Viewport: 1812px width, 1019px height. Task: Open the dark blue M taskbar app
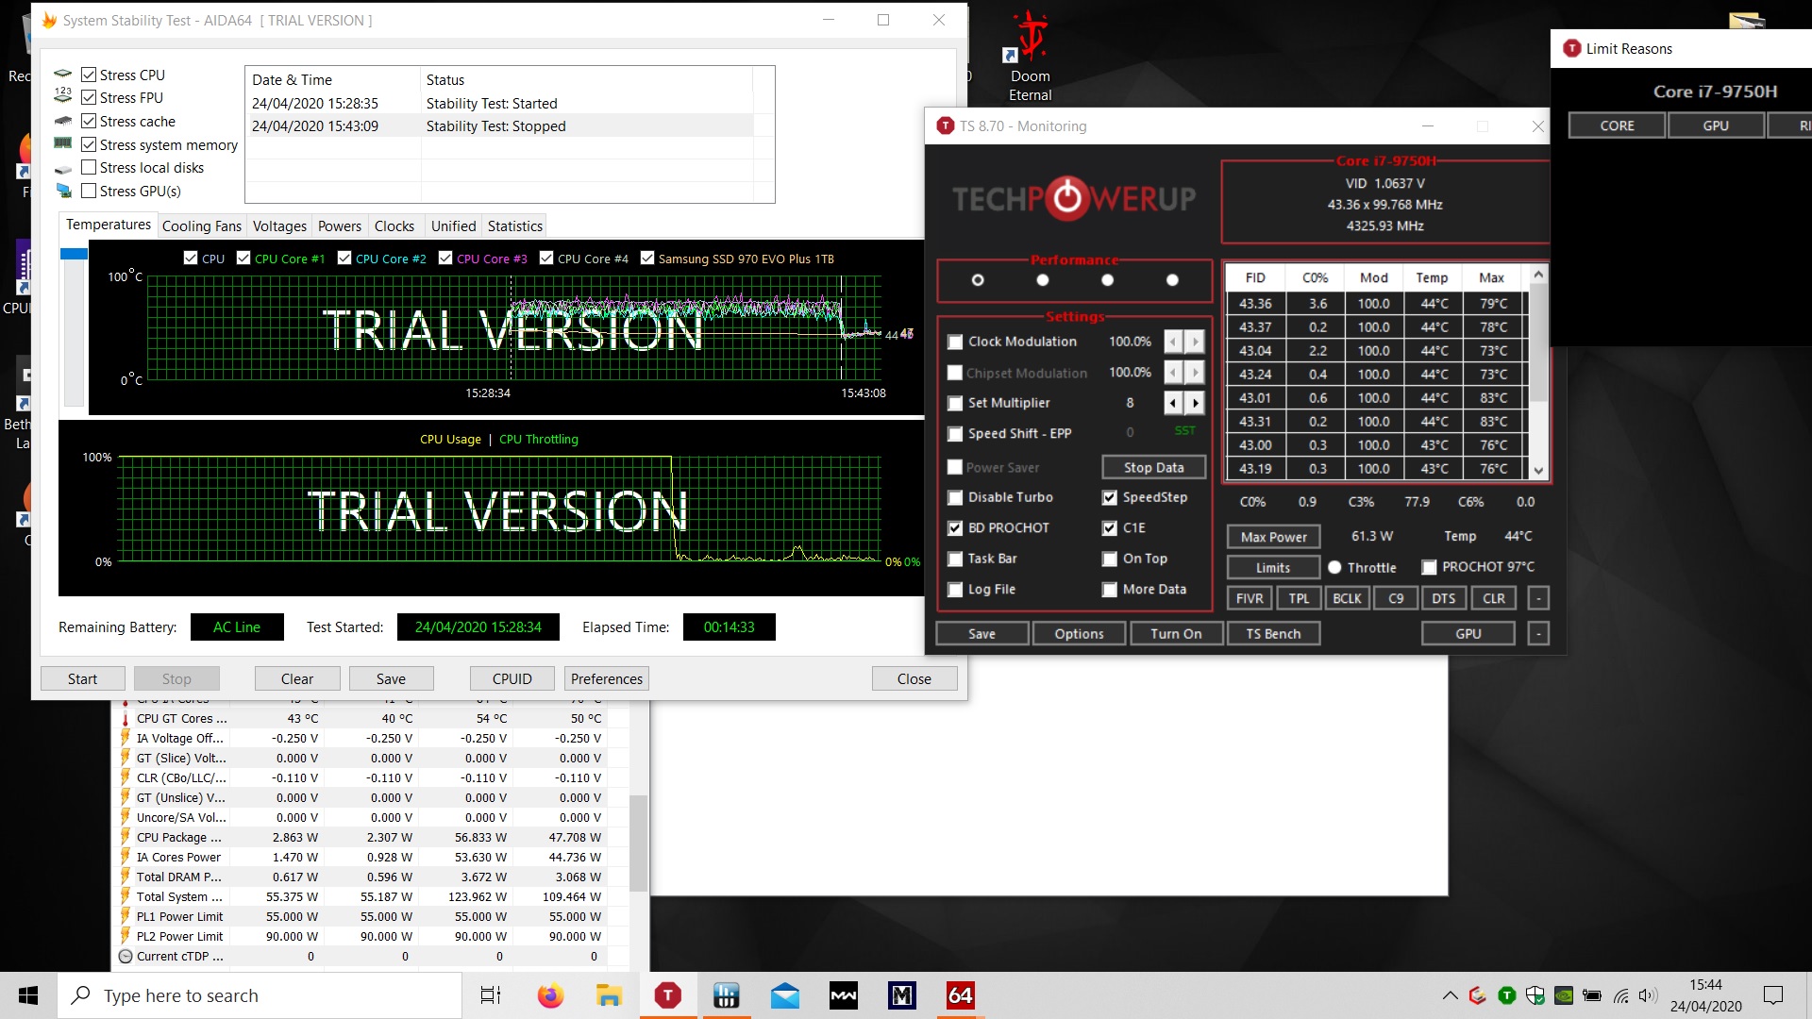click(x=901, y=995)
